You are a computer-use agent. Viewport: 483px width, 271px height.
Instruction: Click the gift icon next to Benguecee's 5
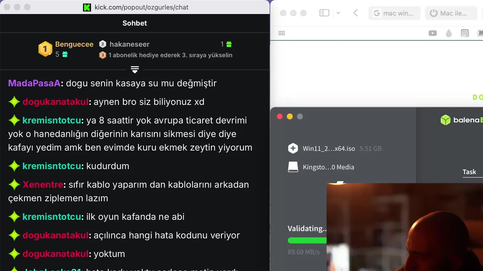[x=65, y=54]
